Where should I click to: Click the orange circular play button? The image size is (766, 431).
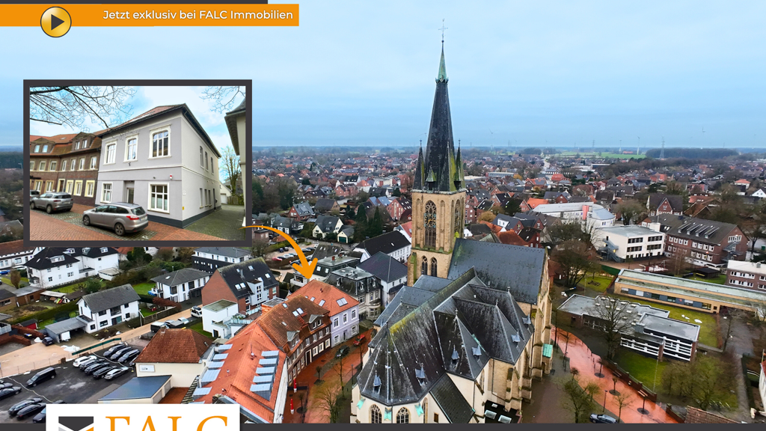(55, 22)
